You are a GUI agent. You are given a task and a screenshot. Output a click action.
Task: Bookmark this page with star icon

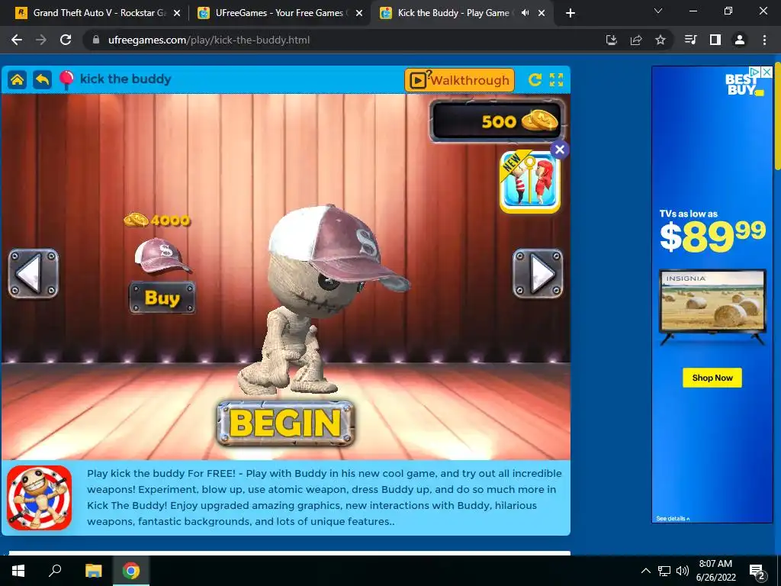click(x=660, y=40)
